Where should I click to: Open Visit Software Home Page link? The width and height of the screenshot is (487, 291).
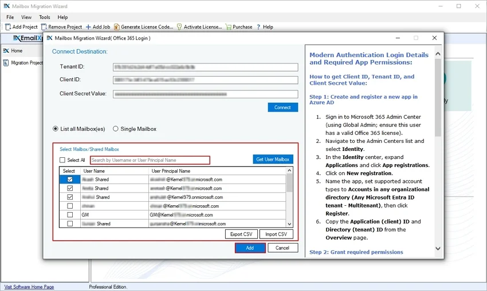click(x=29, y=287)
